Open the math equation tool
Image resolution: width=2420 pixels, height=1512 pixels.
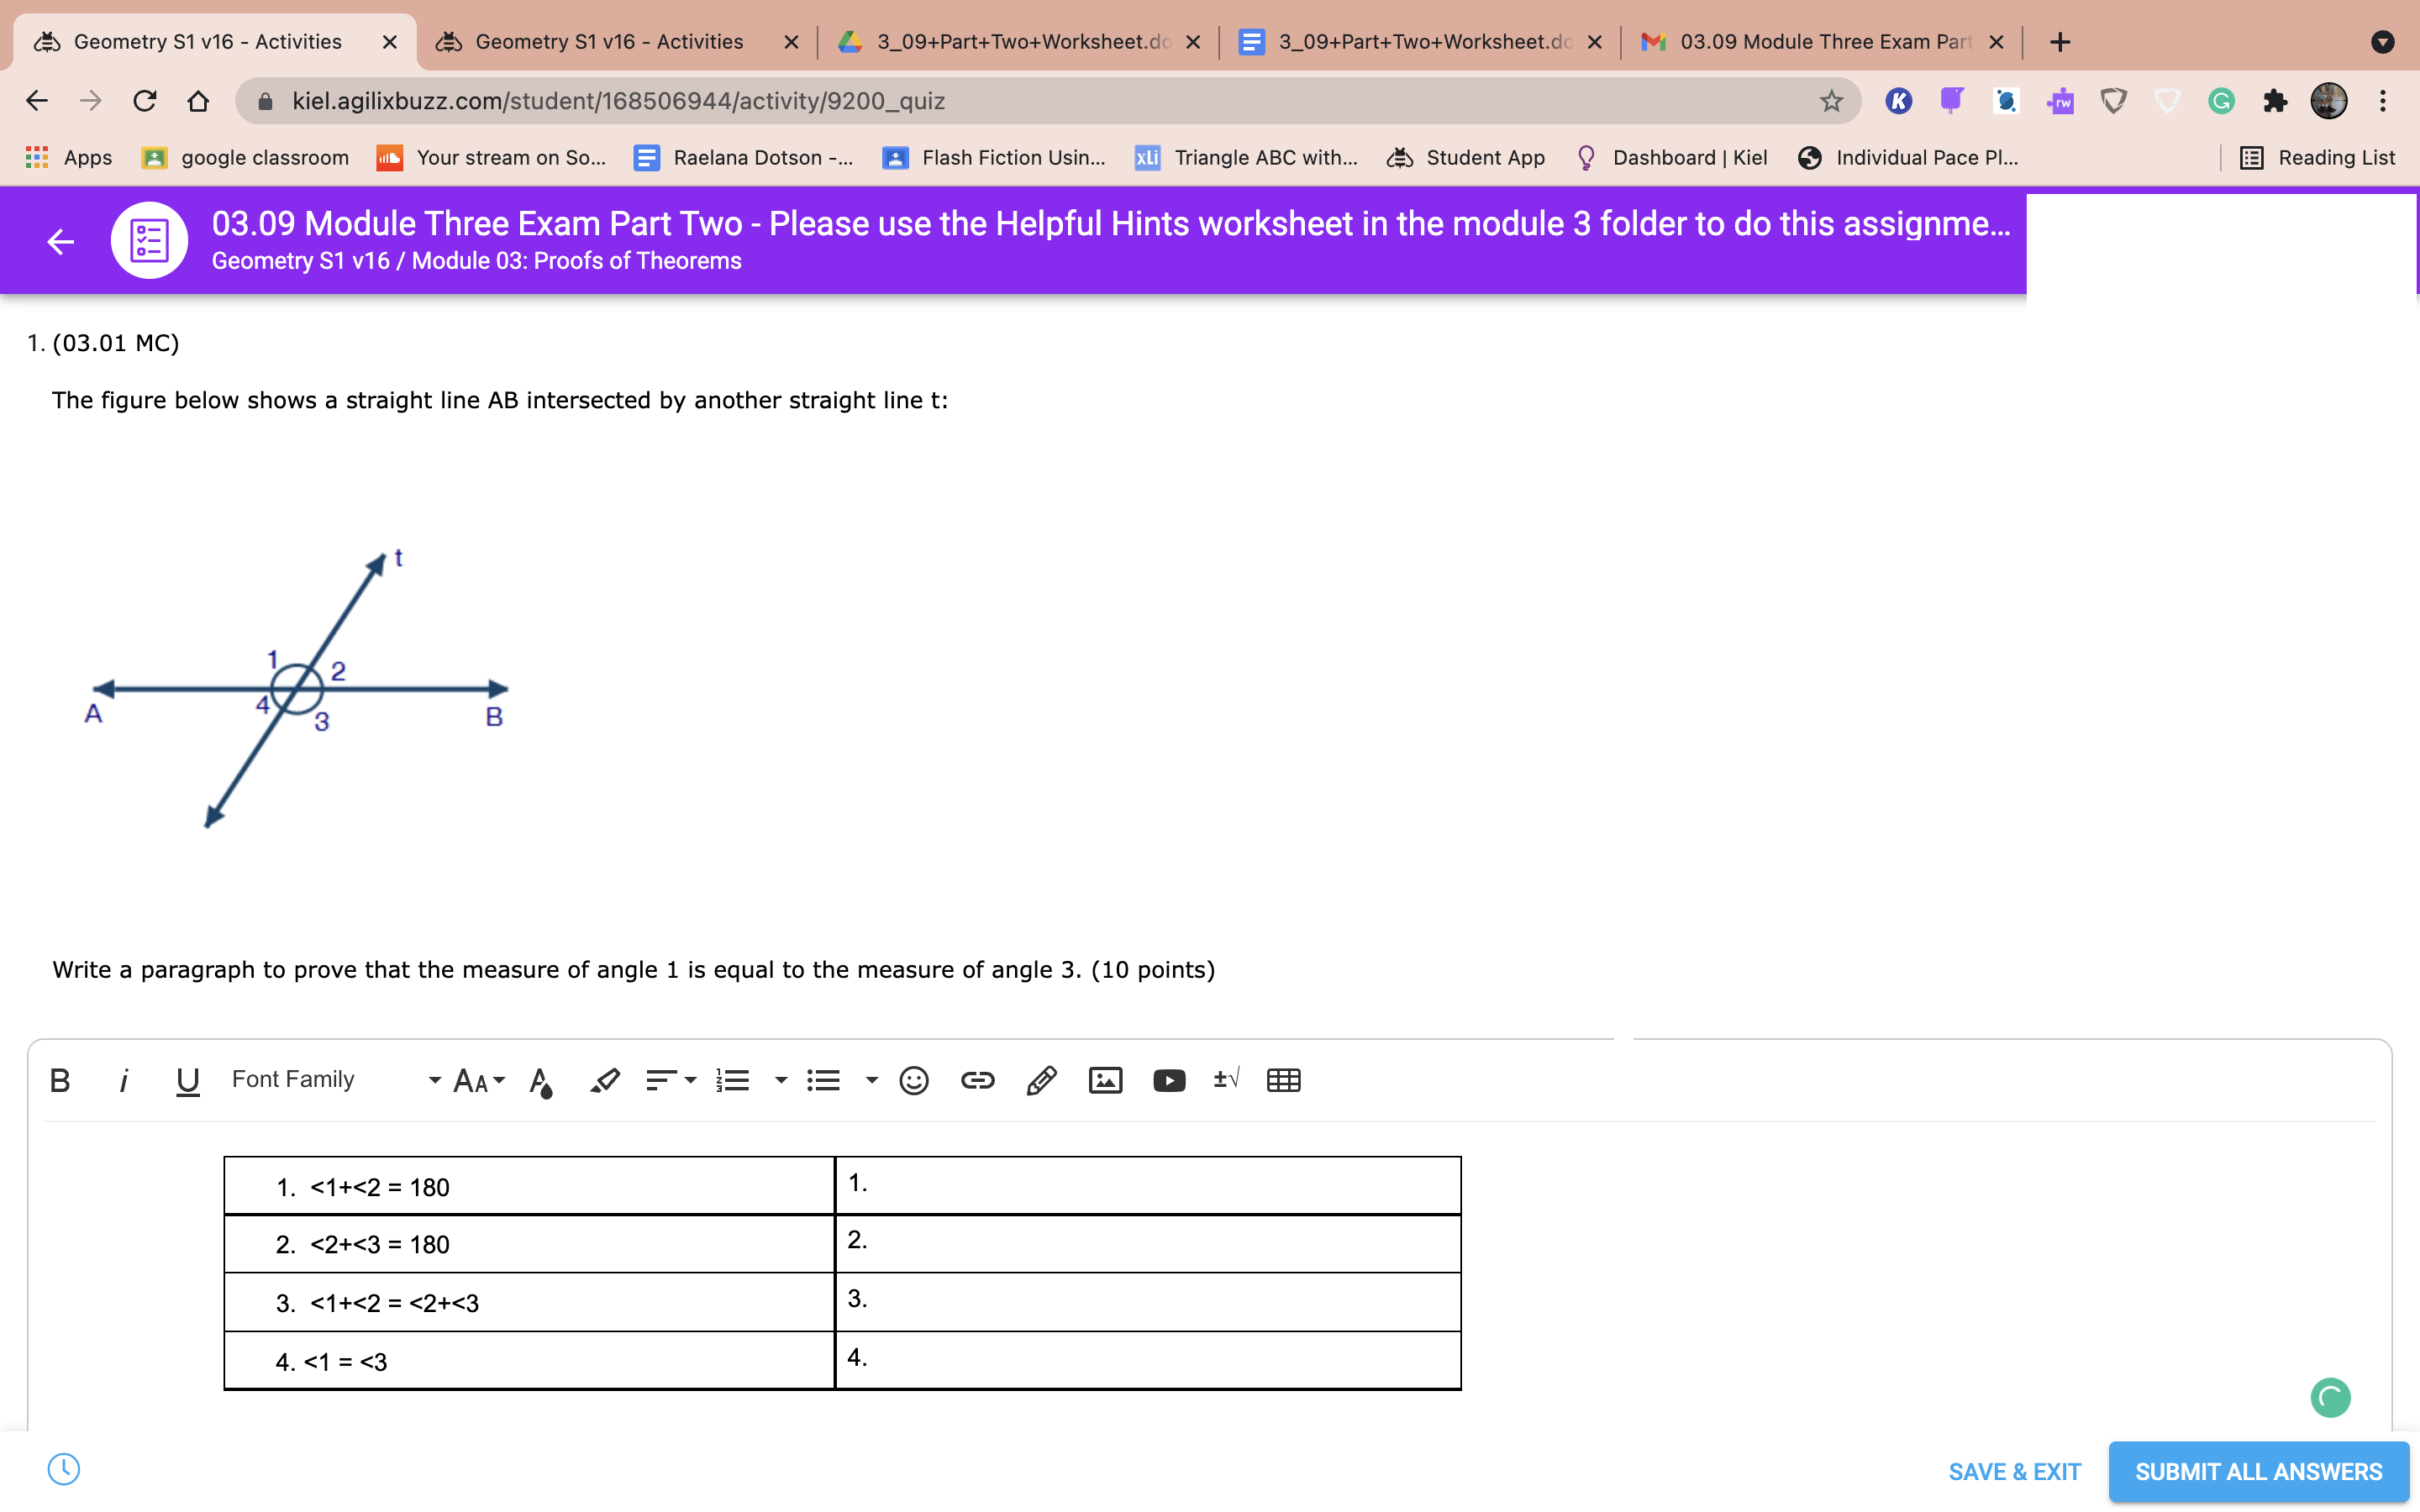(1224, 1080)
